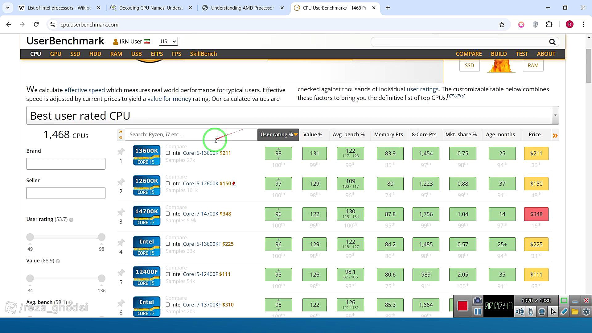592x333 pixels.
Task: Open Chrome three-dot menu
Action: click(x=583, y=25)
